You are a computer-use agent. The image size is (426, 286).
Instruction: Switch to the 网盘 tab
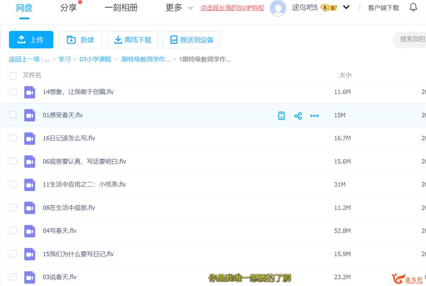(x=24, y=8)
